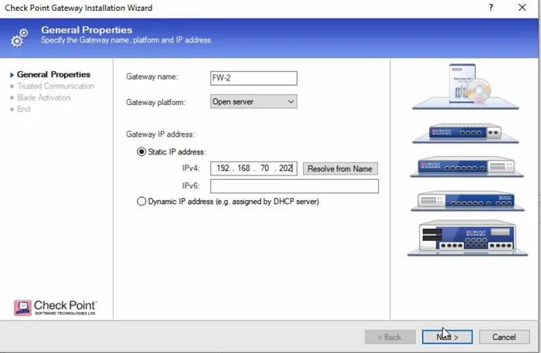Click the smallest appliance image
541x353 pixels.
[466, 133]
